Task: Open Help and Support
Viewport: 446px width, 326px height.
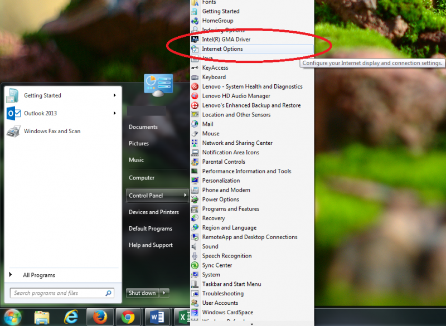Action: coord(151,245)
